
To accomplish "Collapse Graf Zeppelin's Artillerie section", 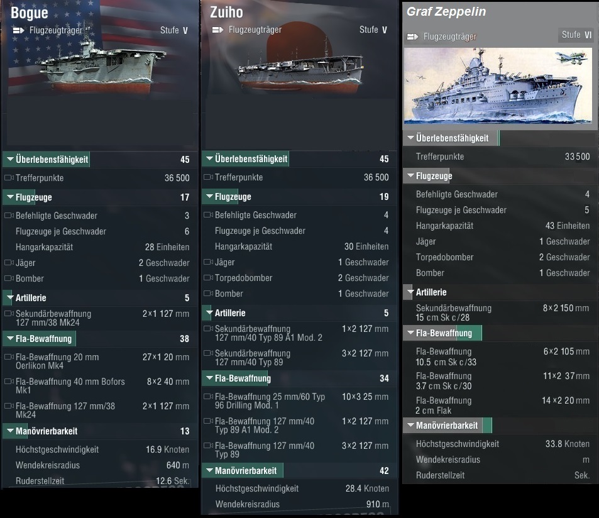I will (410, 292).
